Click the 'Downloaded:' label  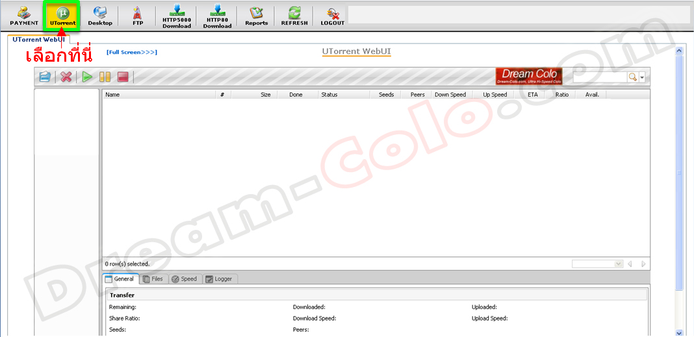[x=309, y=307]
